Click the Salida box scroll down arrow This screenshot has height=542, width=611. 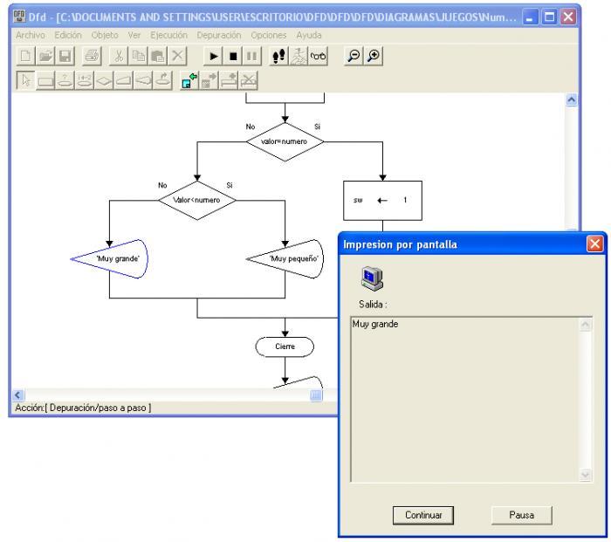[x=586, y=475]
